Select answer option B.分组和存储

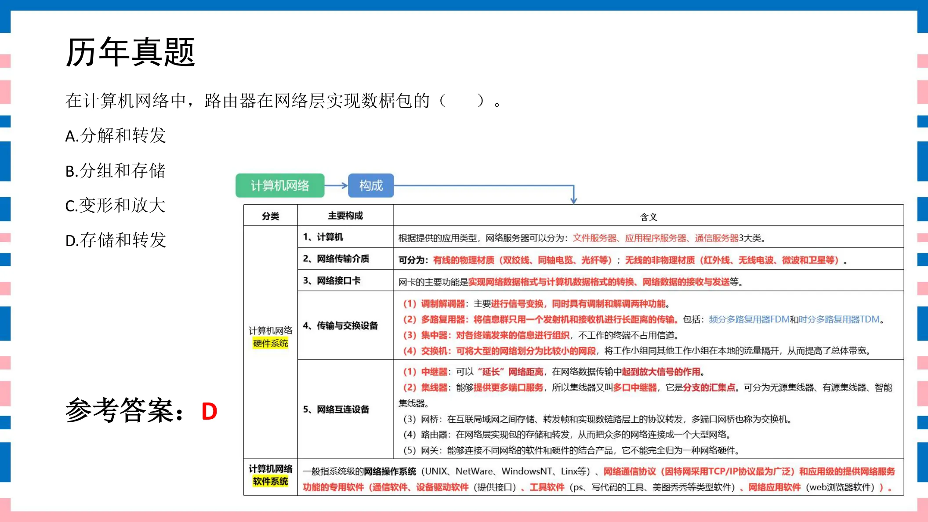click(115, 170)
